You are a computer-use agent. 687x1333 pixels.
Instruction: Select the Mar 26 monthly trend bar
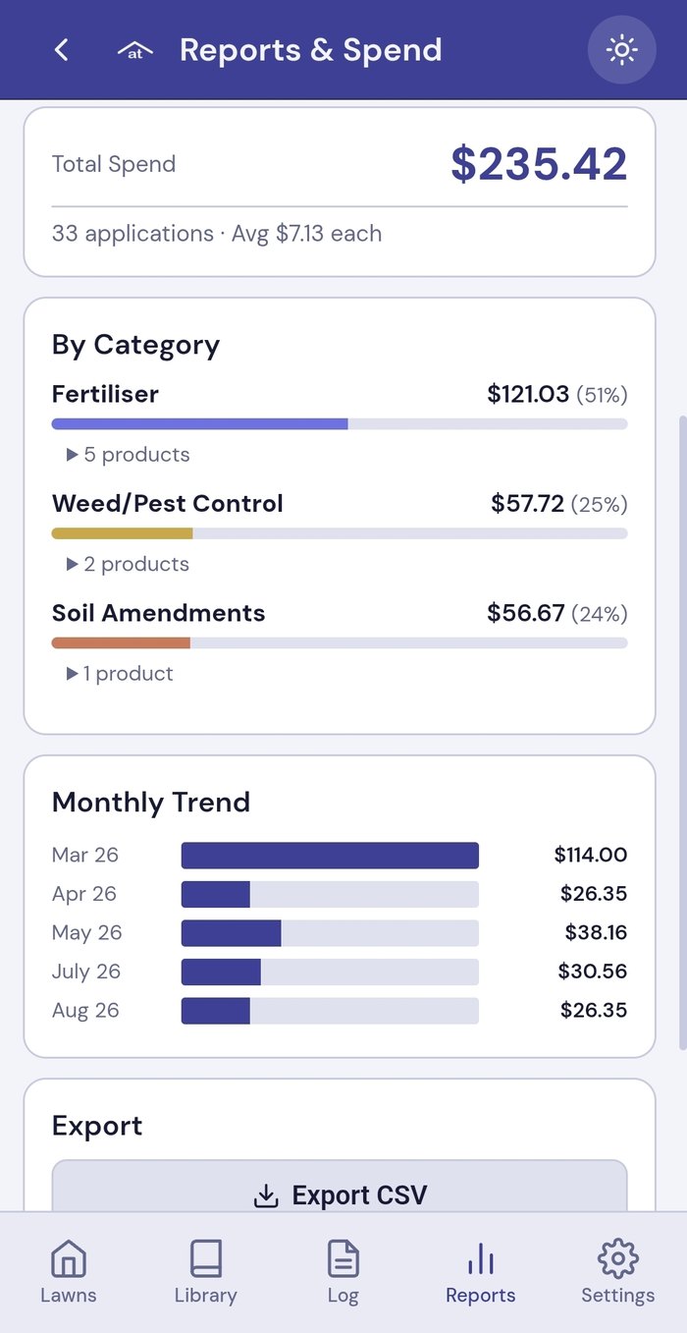(x=330, y=856)
